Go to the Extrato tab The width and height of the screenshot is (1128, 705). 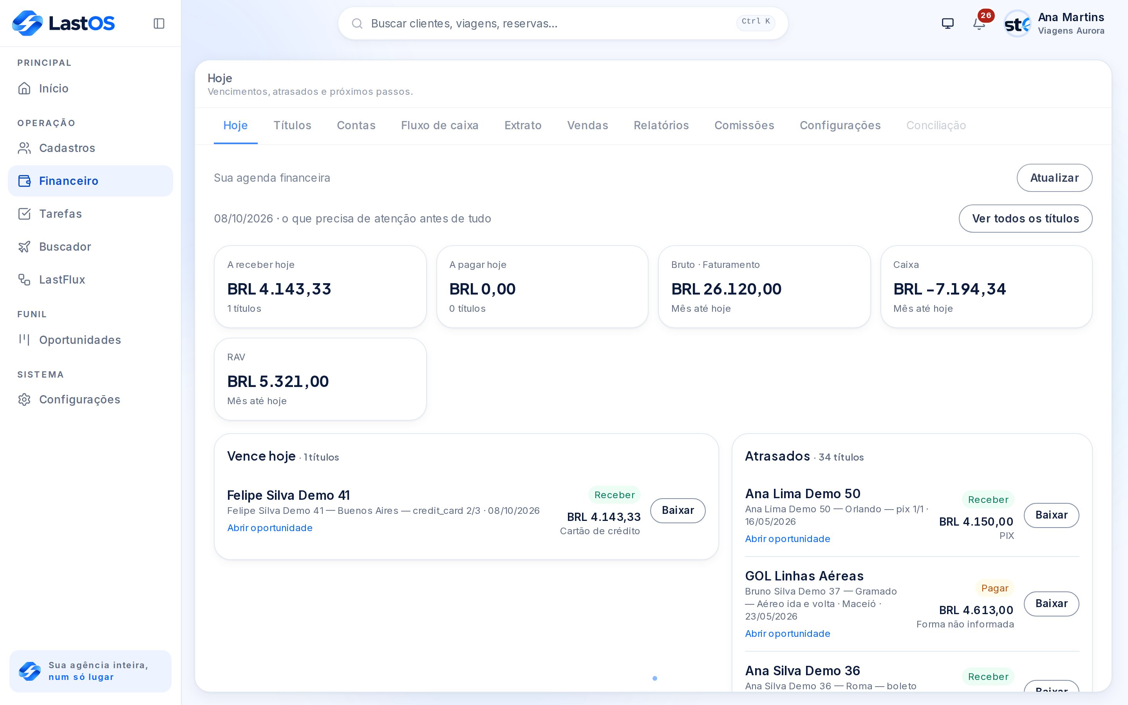(x=522, y=125)
